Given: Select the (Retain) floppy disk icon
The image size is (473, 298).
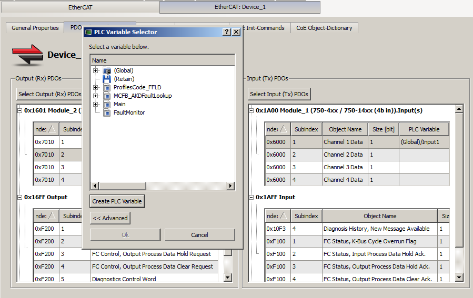Looking at the screenshot, I should 107,79.
